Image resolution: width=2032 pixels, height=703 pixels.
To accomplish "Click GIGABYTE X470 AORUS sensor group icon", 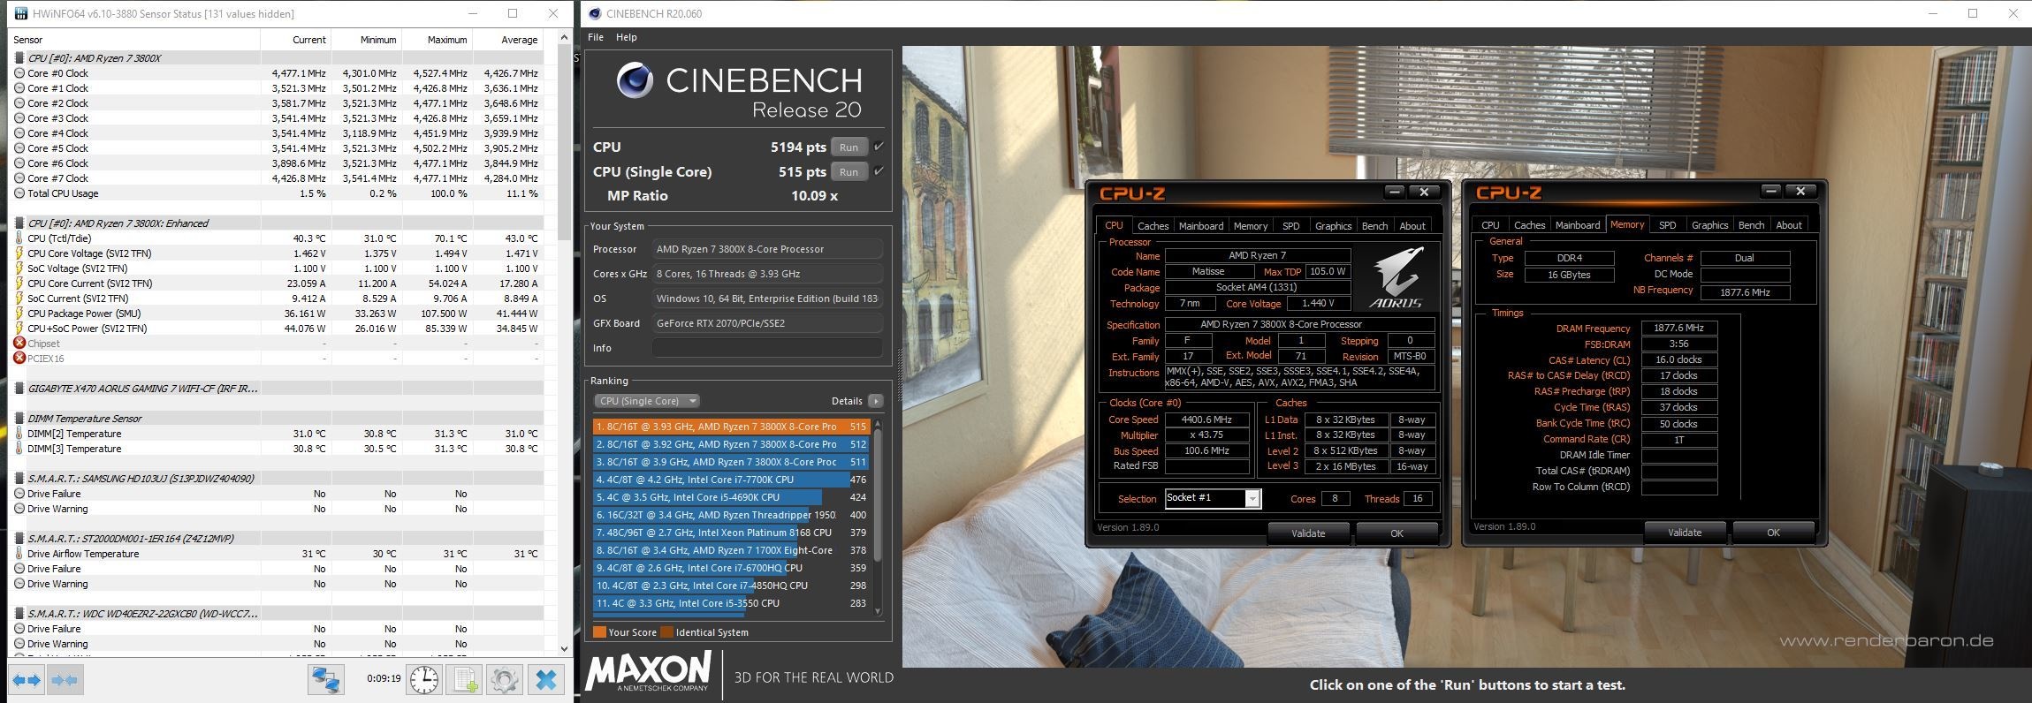I will 19,389.
